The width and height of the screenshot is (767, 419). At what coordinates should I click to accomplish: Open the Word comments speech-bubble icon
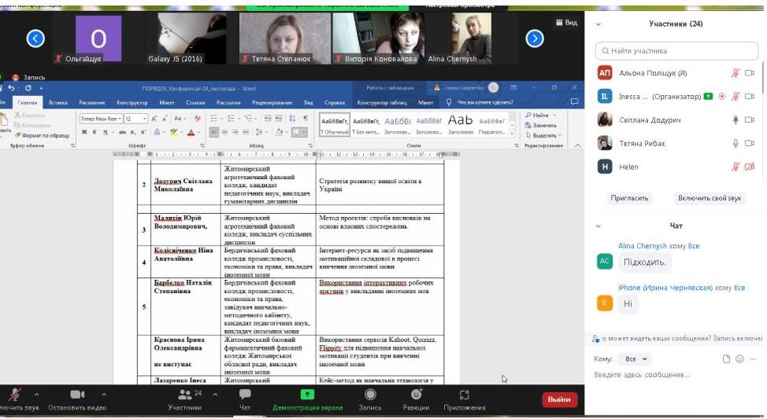pos(574,101)
